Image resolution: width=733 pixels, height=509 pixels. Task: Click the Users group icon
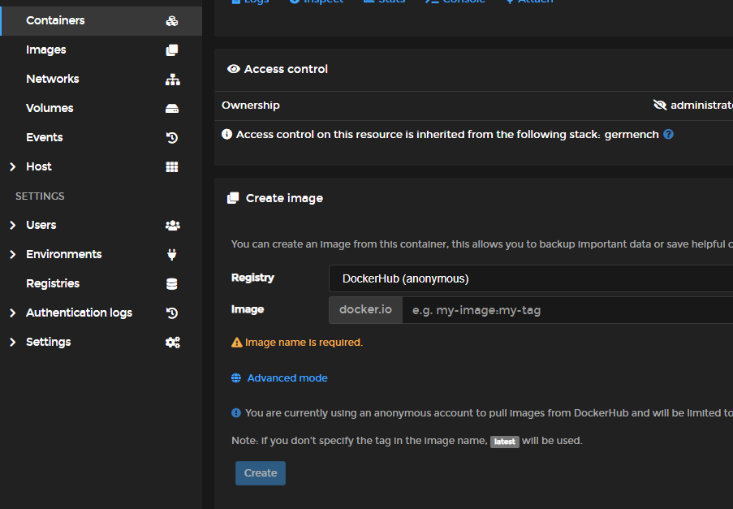173,226
